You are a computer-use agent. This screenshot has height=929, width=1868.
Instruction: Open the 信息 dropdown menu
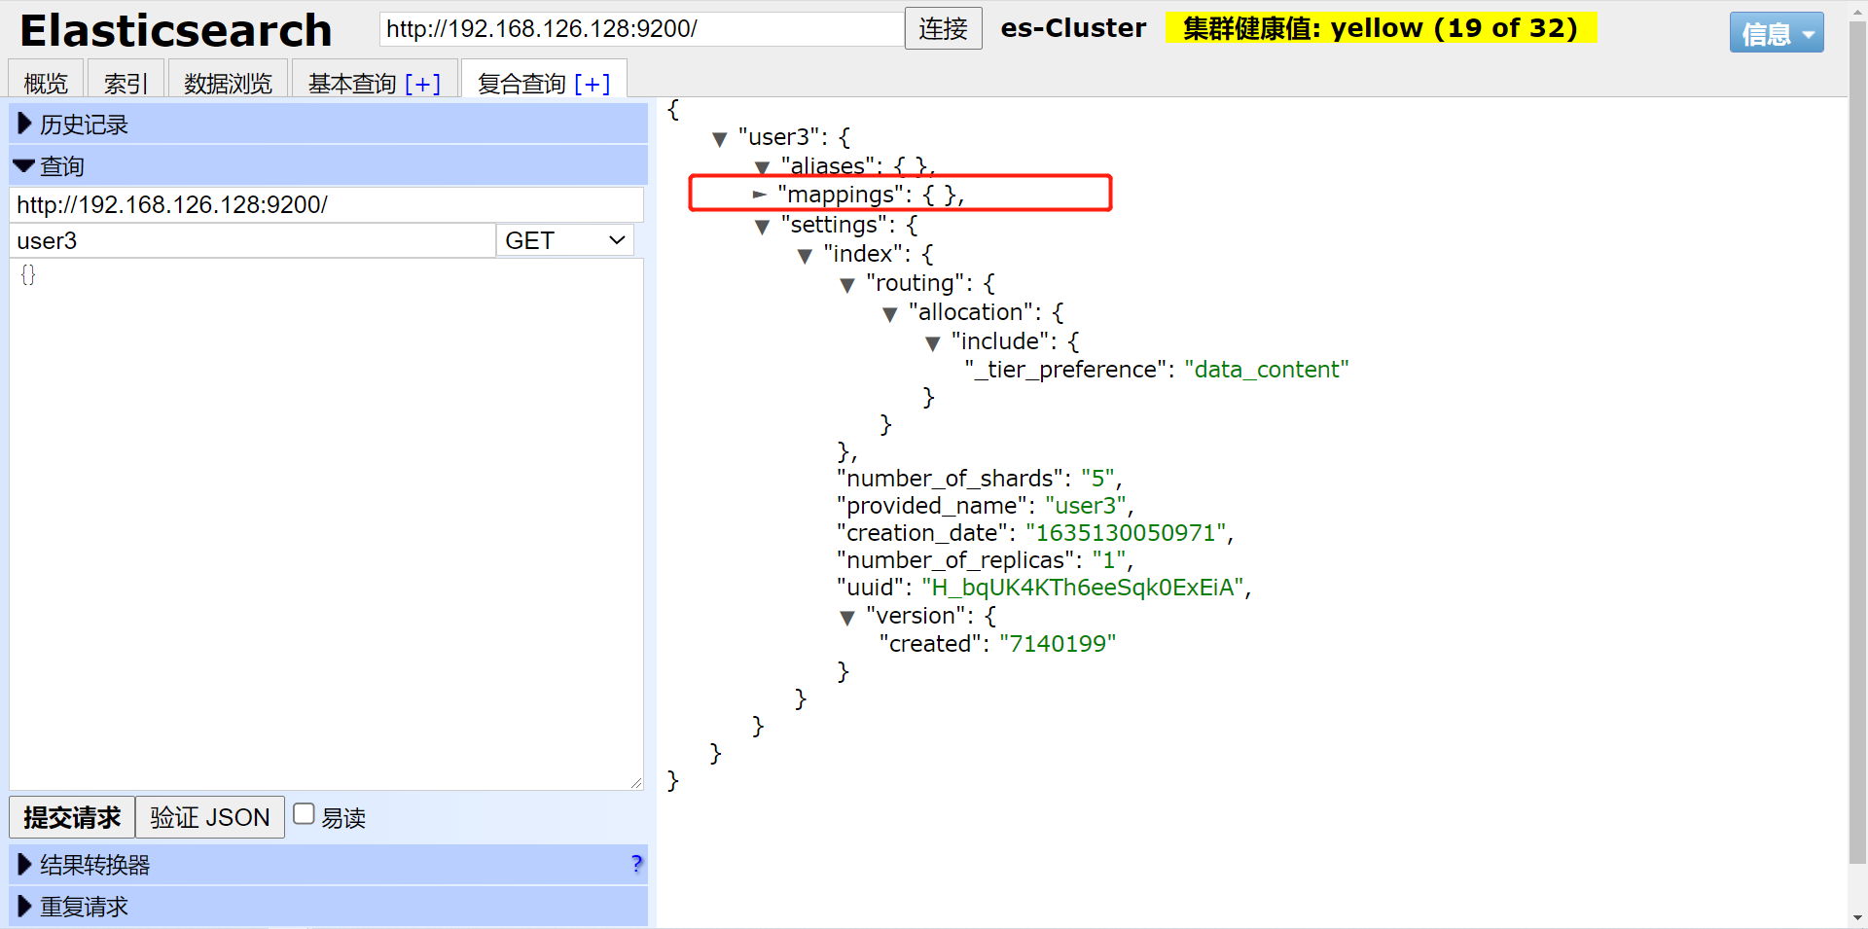(1777, 32)
